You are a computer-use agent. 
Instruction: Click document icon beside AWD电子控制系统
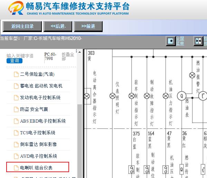pos(16,156)
